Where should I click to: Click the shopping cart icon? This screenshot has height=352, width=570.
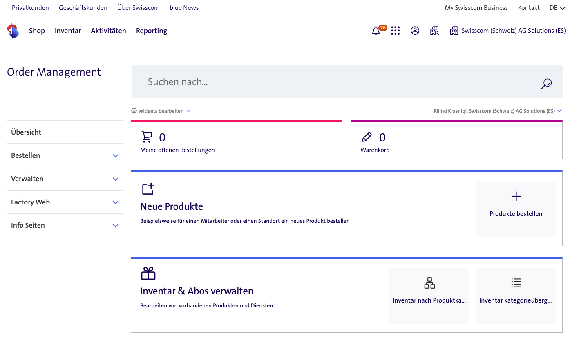point(147,137)
